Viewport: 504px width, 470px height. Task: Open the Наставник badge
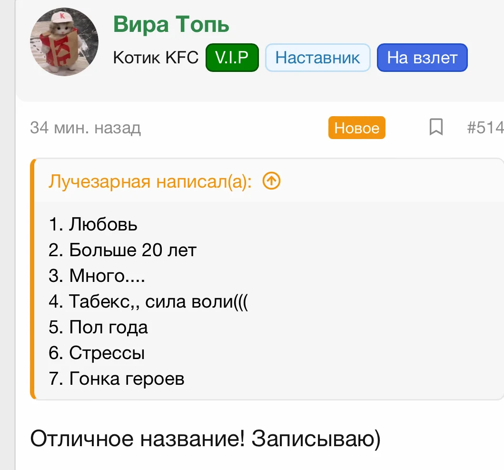(317, 57)
